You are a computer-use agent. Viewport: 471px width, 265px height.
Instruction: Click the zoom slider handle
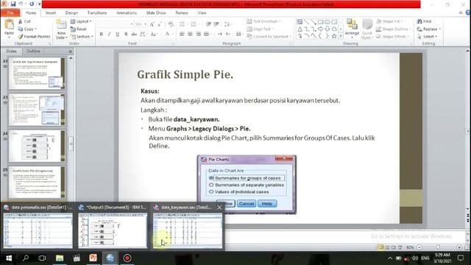[438, 247]
